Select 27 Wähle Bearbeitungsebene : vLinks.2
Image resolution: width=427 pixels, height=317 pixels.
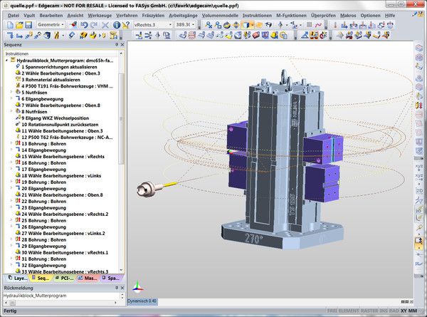pos(63,234)
